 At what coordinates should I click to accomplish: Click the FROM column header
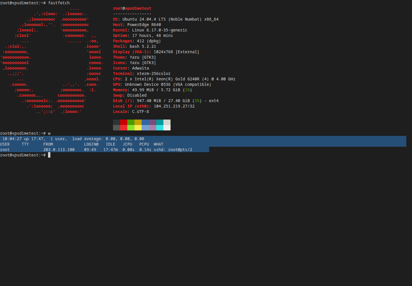coord(48,144)
